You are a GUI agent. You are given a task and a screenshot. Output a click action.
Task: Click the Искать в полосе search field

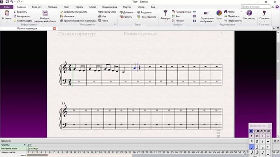coord(255,7)
